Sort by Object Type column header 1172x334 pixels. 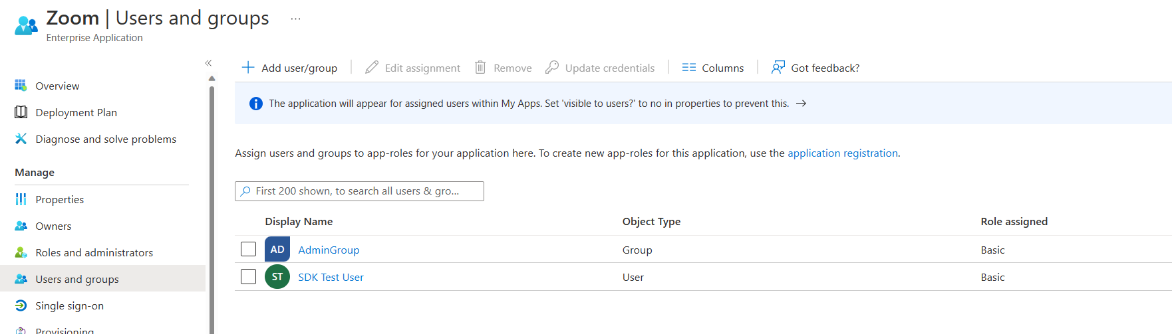[x=651, y=221]
